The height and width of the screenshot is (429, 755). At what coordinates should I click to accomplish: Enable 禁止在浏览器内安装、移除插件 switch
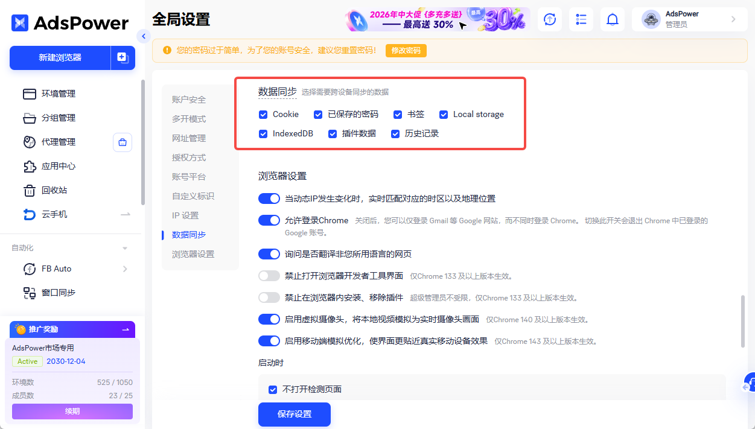coord(269,297)
